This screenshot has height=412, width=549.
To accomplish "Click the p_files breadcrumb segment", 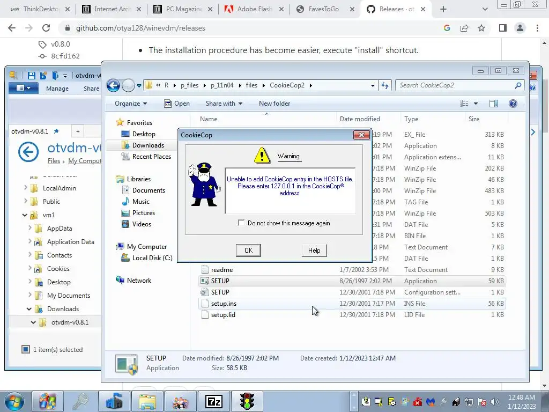I will [189, 85].
